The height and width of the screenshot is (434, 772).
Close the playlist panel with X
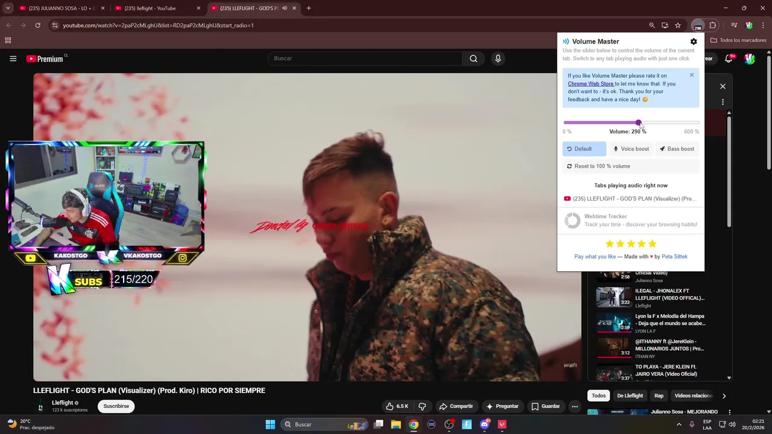(x=723, y=86)
